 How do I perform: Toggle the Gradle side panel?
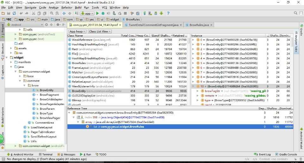(301, 30)
